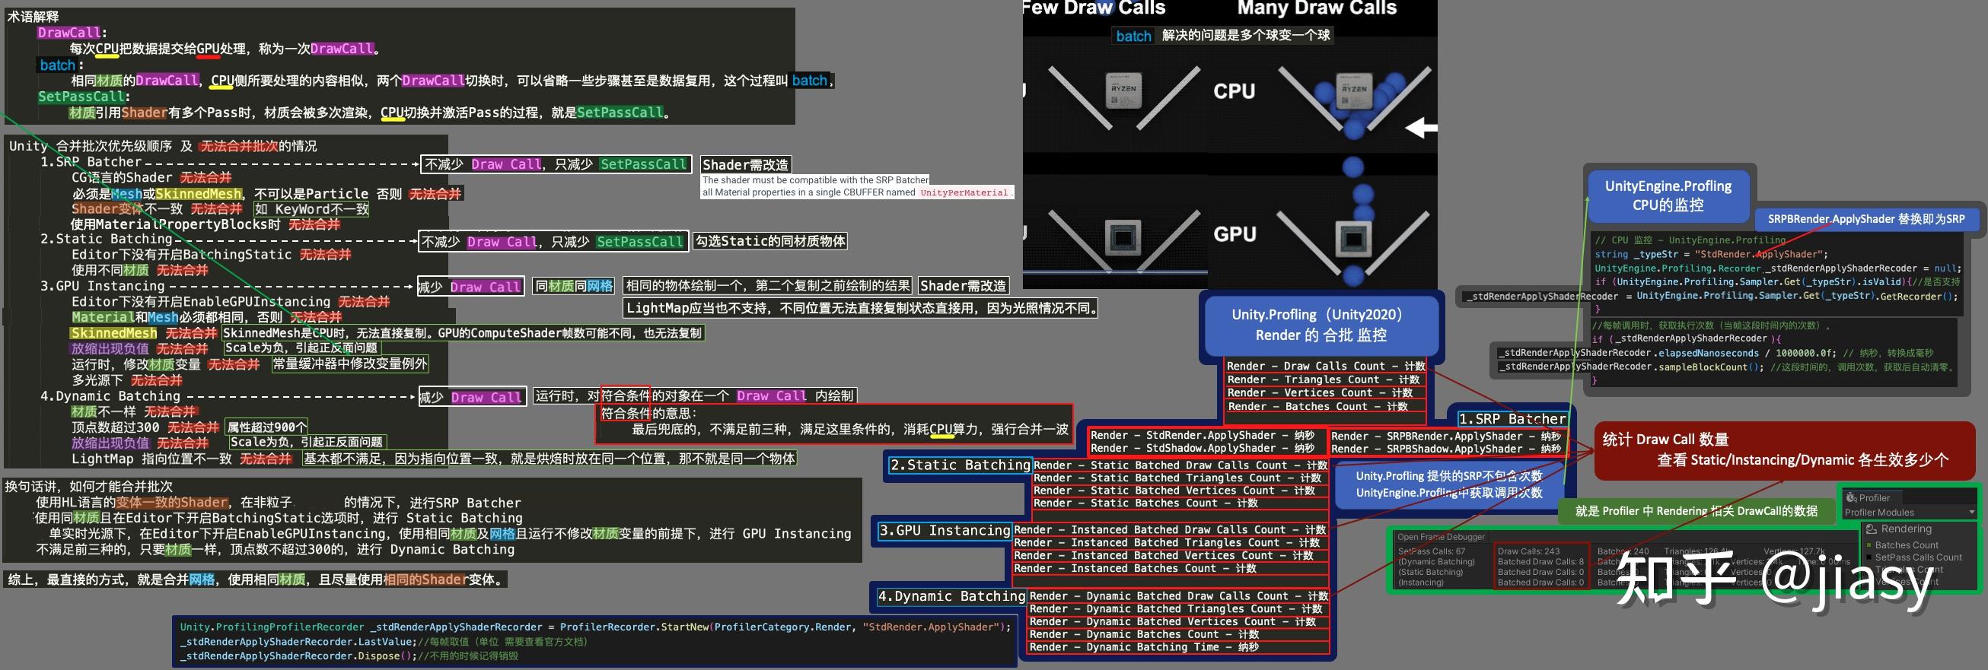The height and width of the screenshot is (670, 1988).
Task: Click the 'Draw Calls: 243' stat
Action: [x=1529, y=551]
